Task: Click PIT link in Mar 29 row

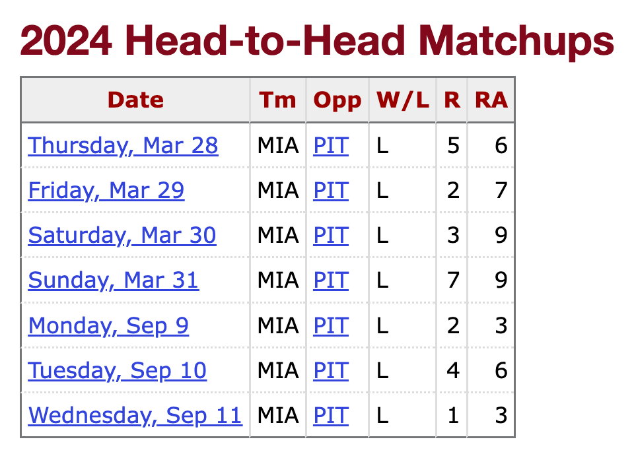Action: tap(330, 190)
